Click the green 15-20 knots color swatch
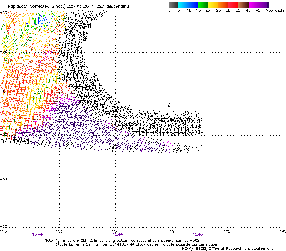 click(203, 5)
